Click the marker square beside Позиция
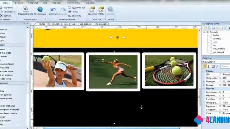230x129 pixels. click(x=220, y=81)
